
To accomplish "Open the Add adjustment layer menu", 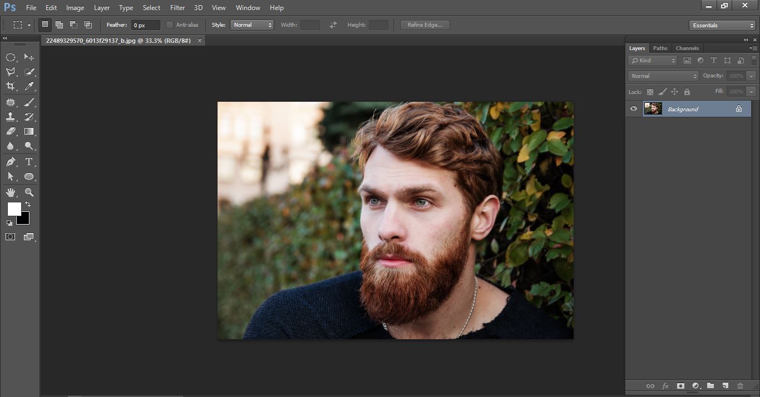I will click(x=695, y=385).
